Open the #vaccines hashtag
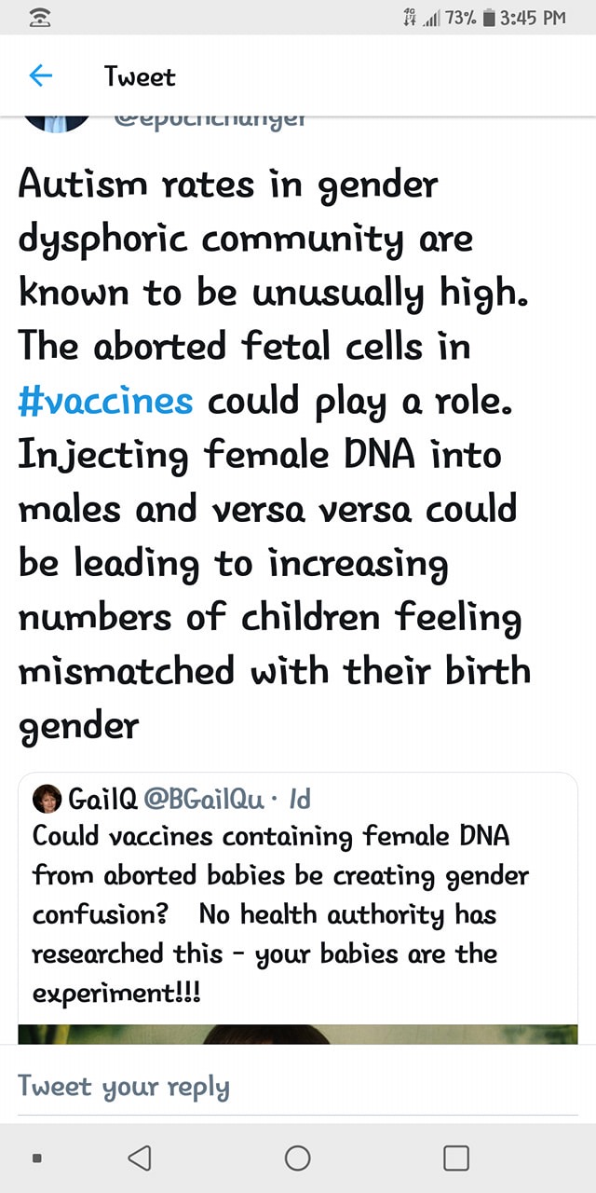596x1193 pixels. pyautogui.click(x=106, y=401)
